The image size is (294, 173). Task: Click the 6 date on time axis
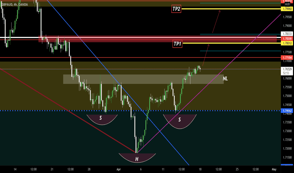[x=141, y=170]
